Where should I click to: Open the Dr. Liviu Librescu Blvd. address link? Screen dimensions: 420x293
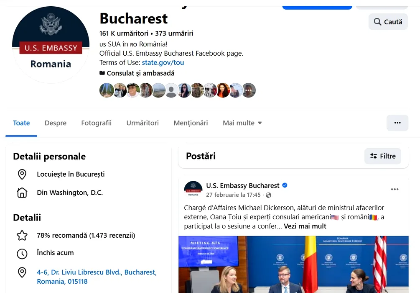pos(97,277)
